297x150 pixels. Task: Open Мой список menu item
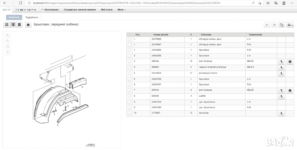(x=107, y=10)
